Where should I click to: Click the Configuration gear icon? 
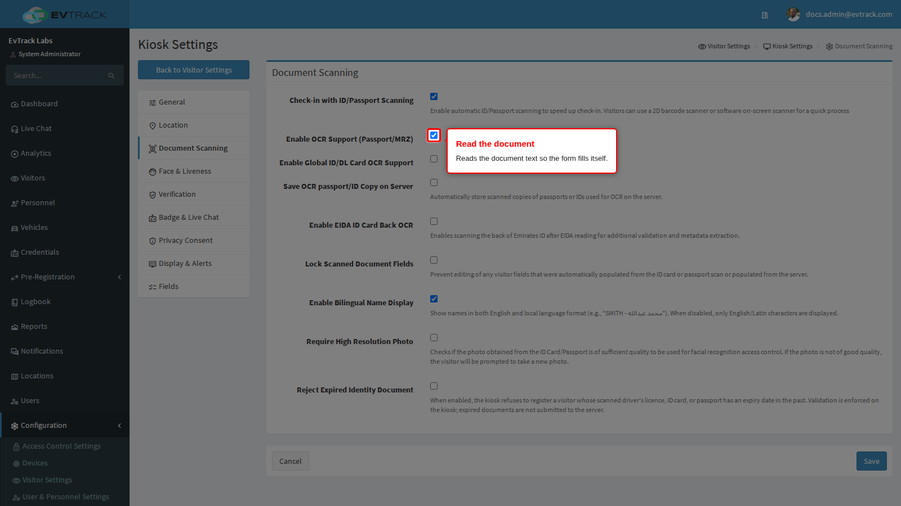click(15, 426)
